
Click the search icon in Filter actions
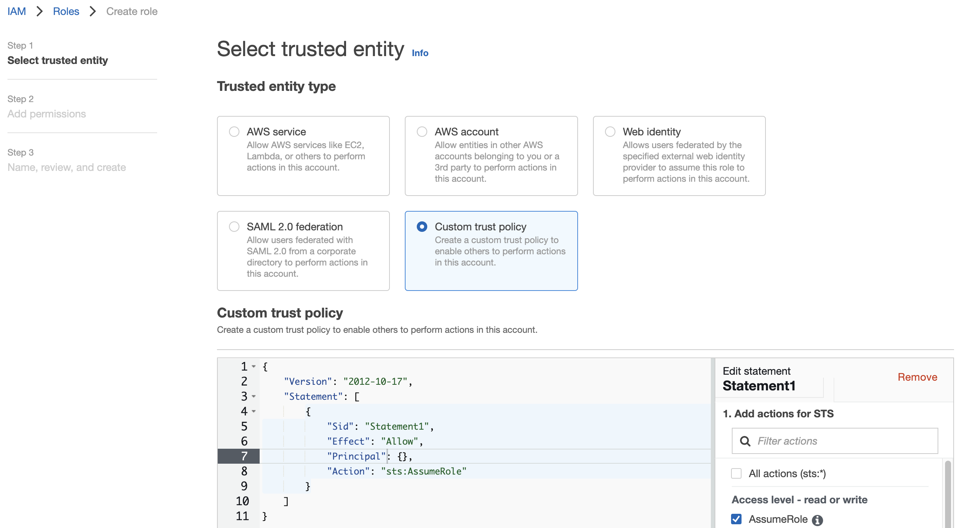point(745,441)
